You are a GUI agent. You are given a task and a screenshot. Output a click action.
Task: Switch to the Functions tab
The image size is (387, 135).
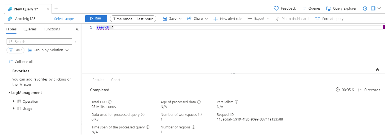(52, 29)
